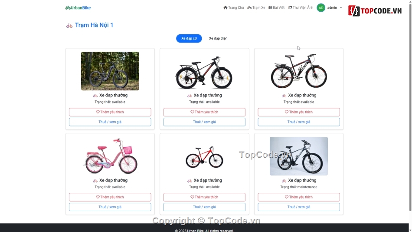Screen dimensions: 412x232
Task: Click the 'Trạng thái: maintenance' status text
Action: 299,187
